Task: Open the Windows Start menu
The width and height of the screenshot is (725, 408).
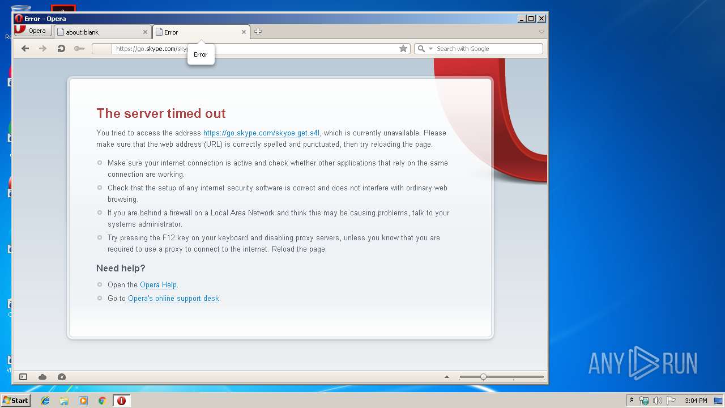Action: (15, 401)
